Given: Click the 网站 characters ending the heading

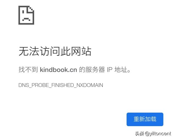Looking at the screenshot, I should 81,51.
